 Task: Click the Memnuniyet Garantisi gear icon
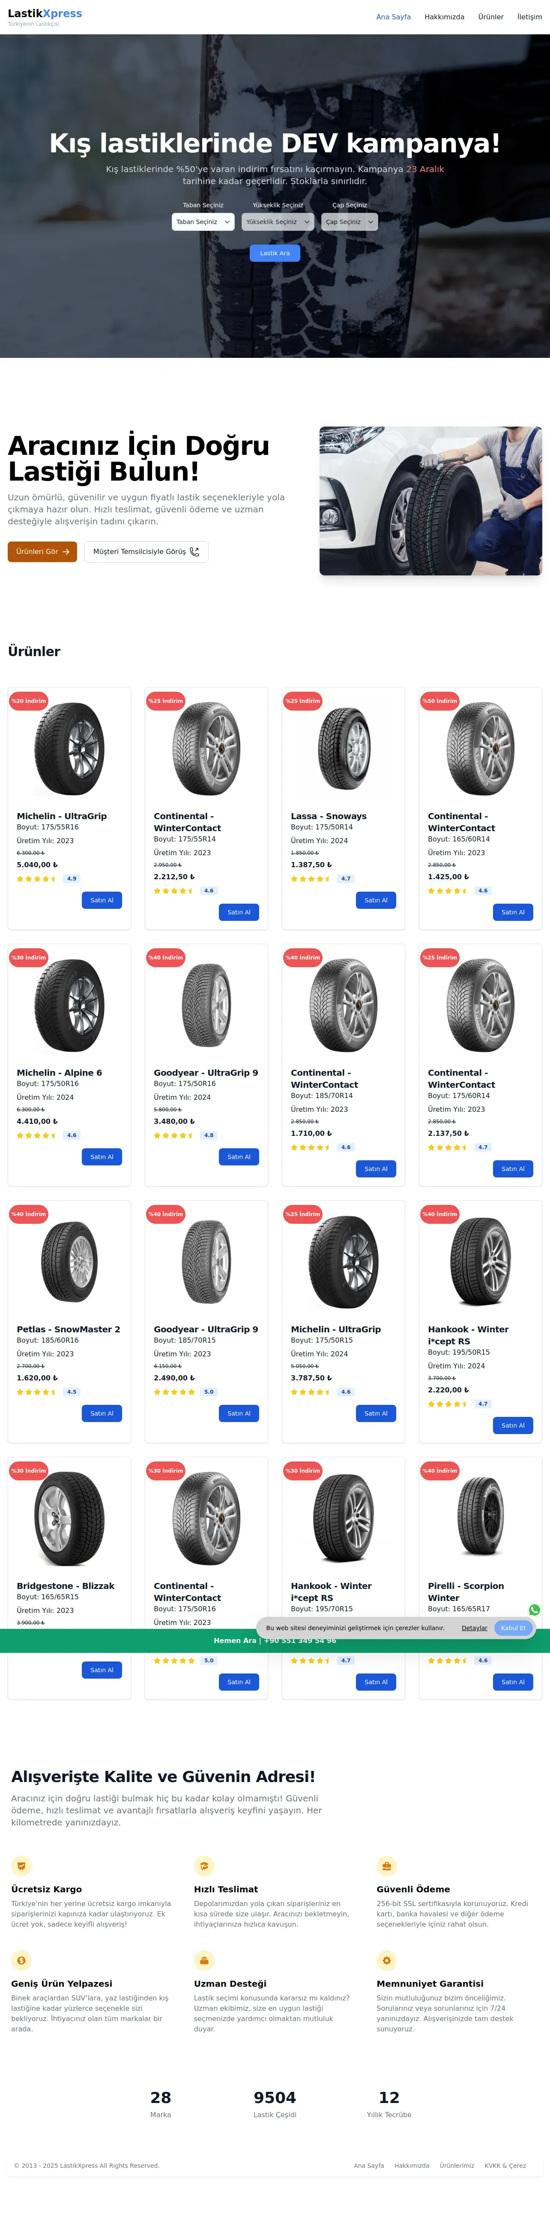[387, 1961]
